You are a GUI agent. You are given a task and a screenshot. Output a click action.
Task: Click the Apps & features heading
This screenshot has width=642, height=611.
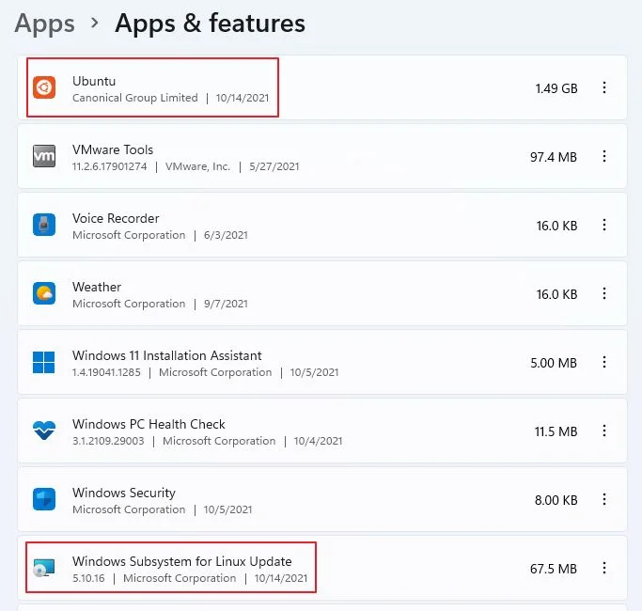click(x=210, y=23)
